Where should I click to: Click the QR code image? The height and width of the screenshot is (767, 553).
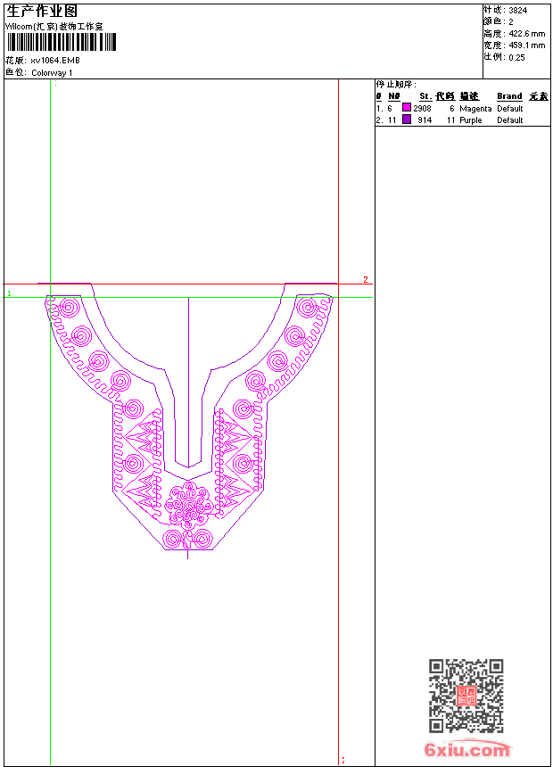466,696
